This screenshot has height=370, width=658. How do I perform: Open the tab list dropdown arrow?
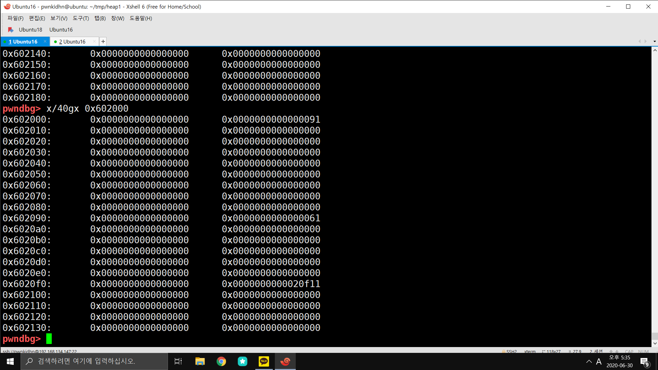pos(655,41)
